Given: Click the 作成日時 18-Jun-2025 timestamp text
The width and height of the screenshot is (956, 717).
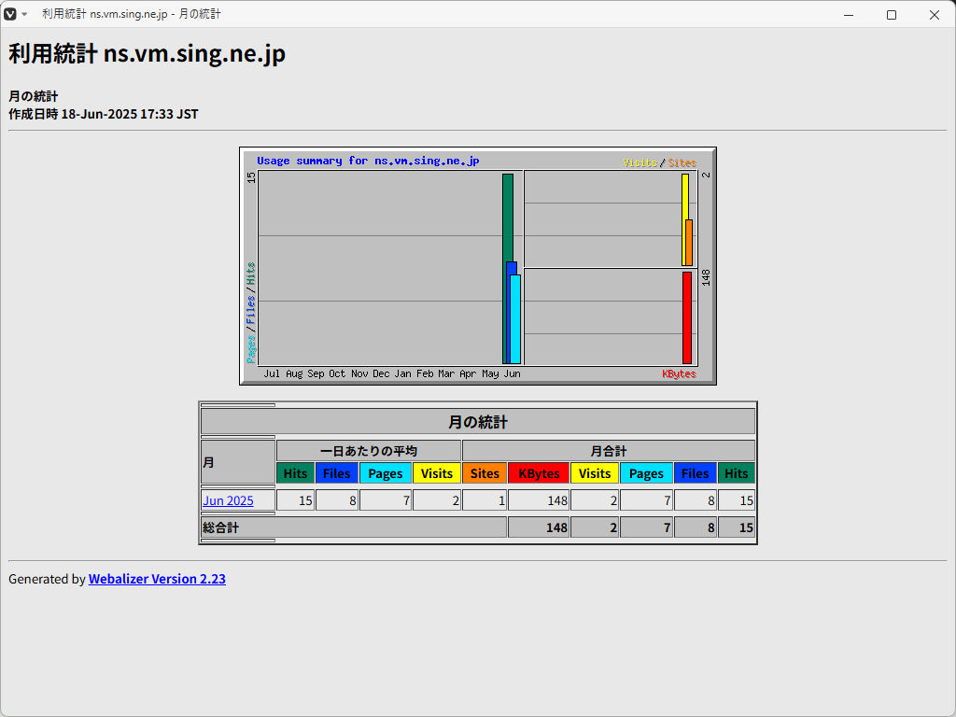Looking at the screenshot, I should 103,114.
